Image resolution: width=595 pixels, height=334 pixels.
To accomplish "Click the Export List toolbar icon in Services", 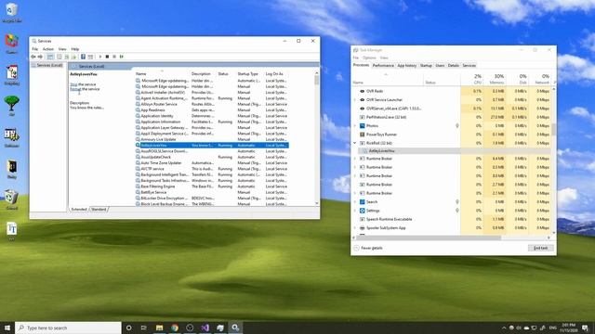I will tap(73, 57).
